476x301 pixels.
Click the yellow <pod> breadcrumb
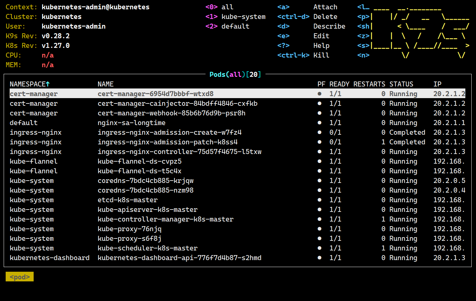20,277
